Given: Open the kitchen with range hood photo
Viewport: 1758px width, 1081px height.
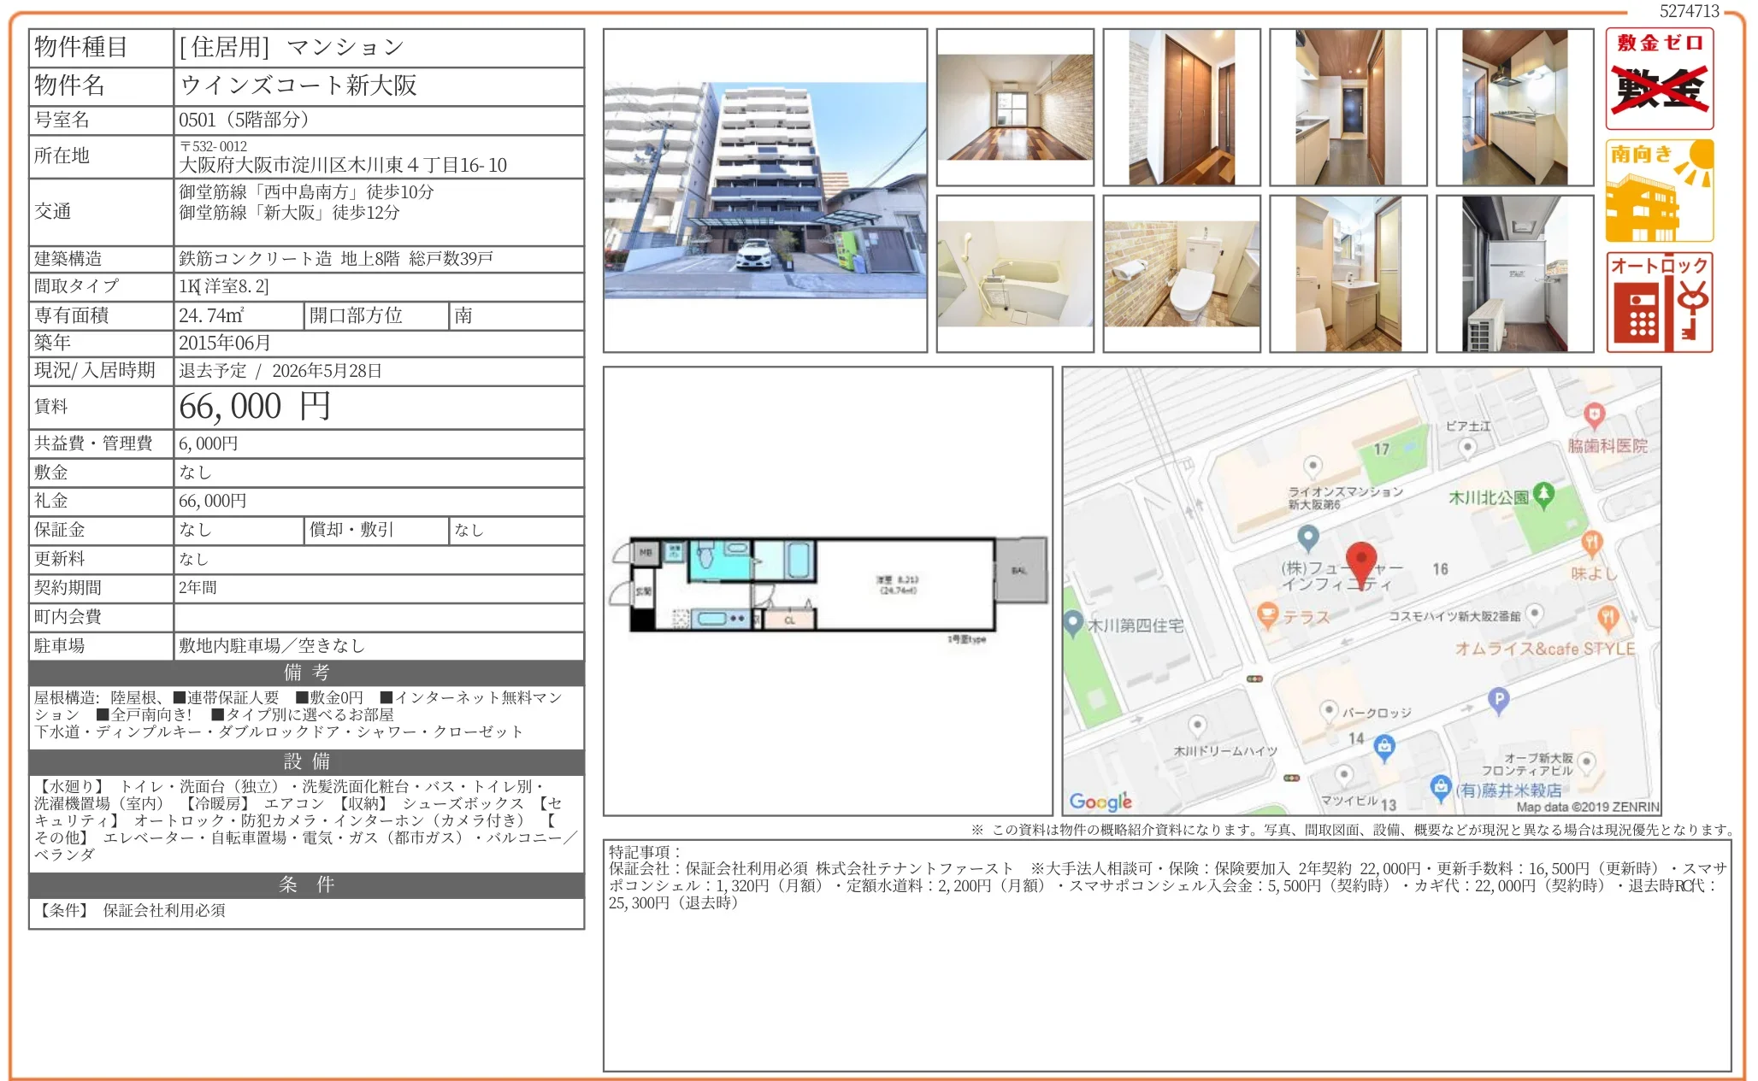Looking at the screenshot, I should tap(1514, 108).
